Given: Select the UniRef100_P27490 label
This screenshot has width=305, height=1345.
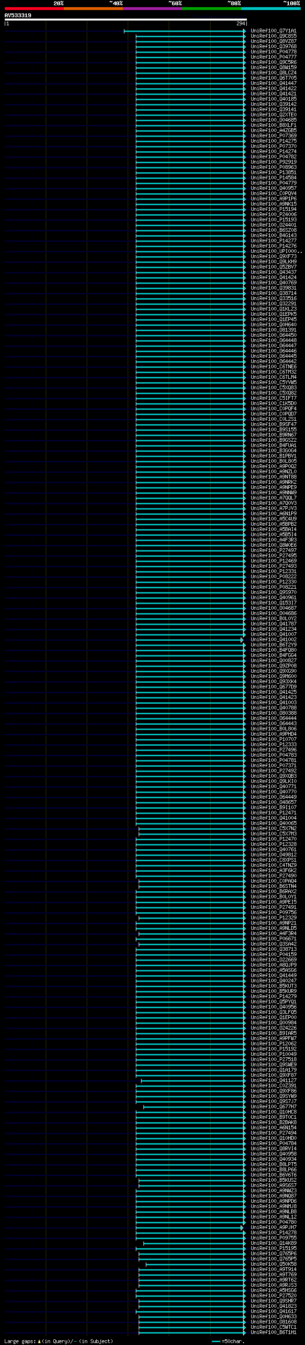Looking at the screenshot, I should tap(273, 876).
